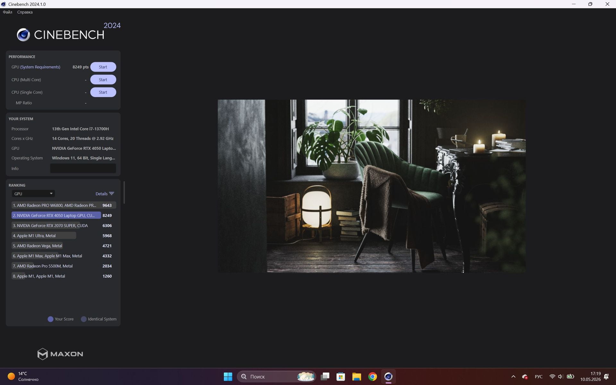Select NVIDIA GeForce RTX 2070 SUPER row
Image resolution: width=616 pixels, height=385 pixels.
click(x=64, y=226)
